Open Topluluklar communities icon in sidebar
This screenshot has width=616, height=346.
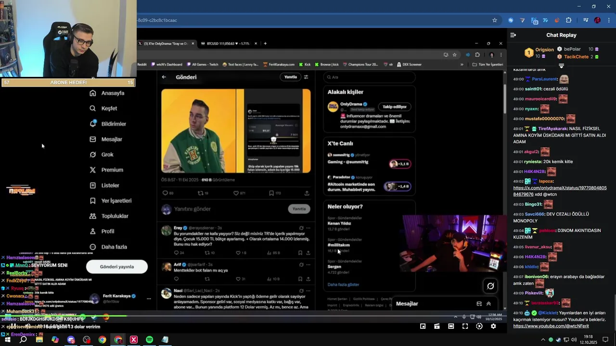[93, 216]
